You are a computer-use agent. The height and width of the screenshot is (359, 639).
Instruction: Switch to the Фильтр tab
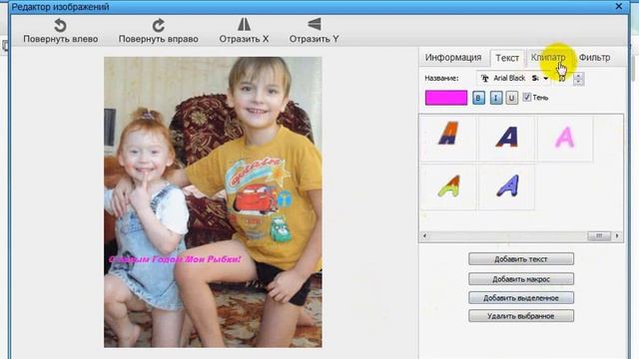[x=595, y=58]
